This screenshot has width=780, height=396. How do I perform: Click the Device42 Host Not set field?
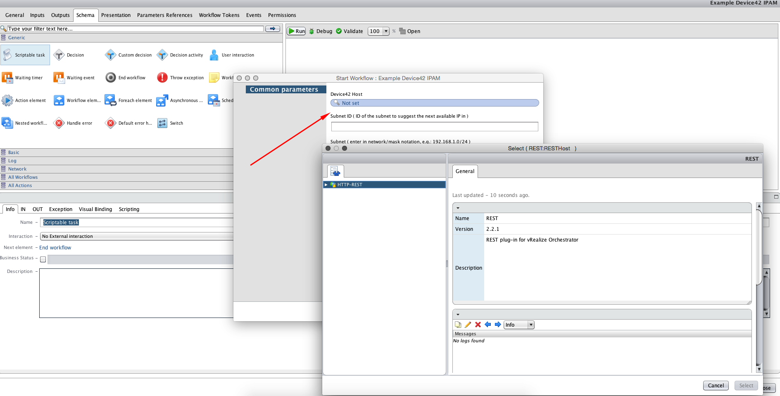[435, 103]
